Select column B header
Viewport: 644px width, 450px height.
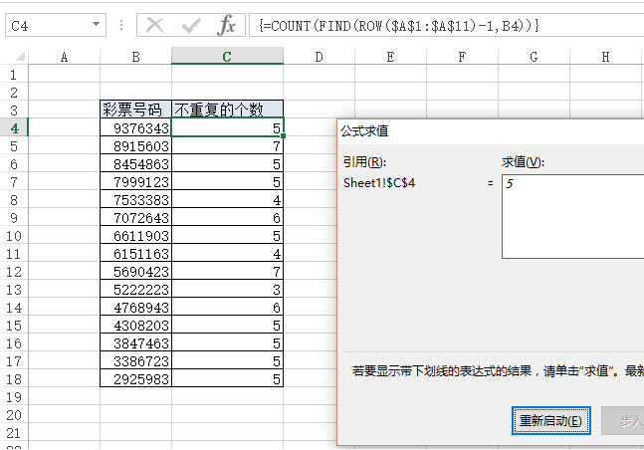pos(136,57)
